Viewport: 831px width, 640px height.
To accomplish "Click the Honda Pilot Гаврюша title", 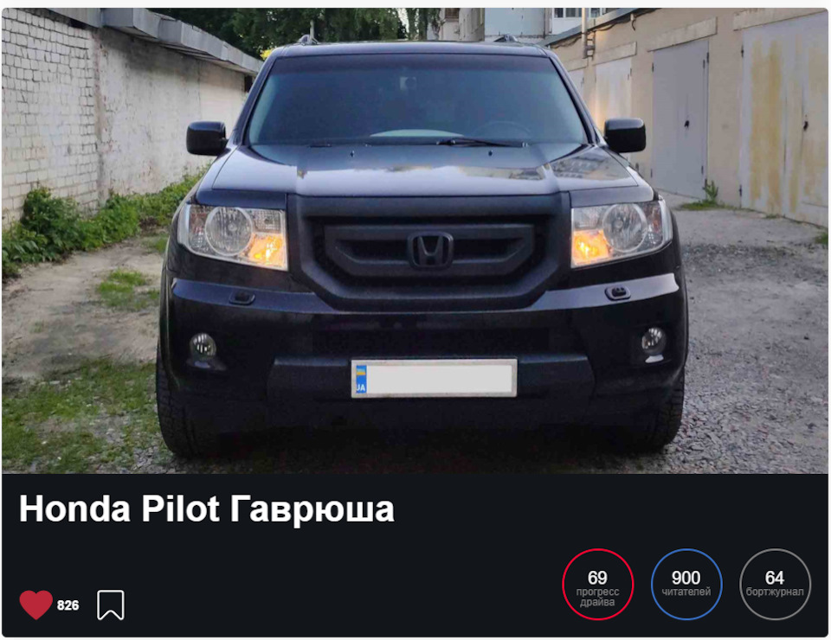I will tap(207, 509).
